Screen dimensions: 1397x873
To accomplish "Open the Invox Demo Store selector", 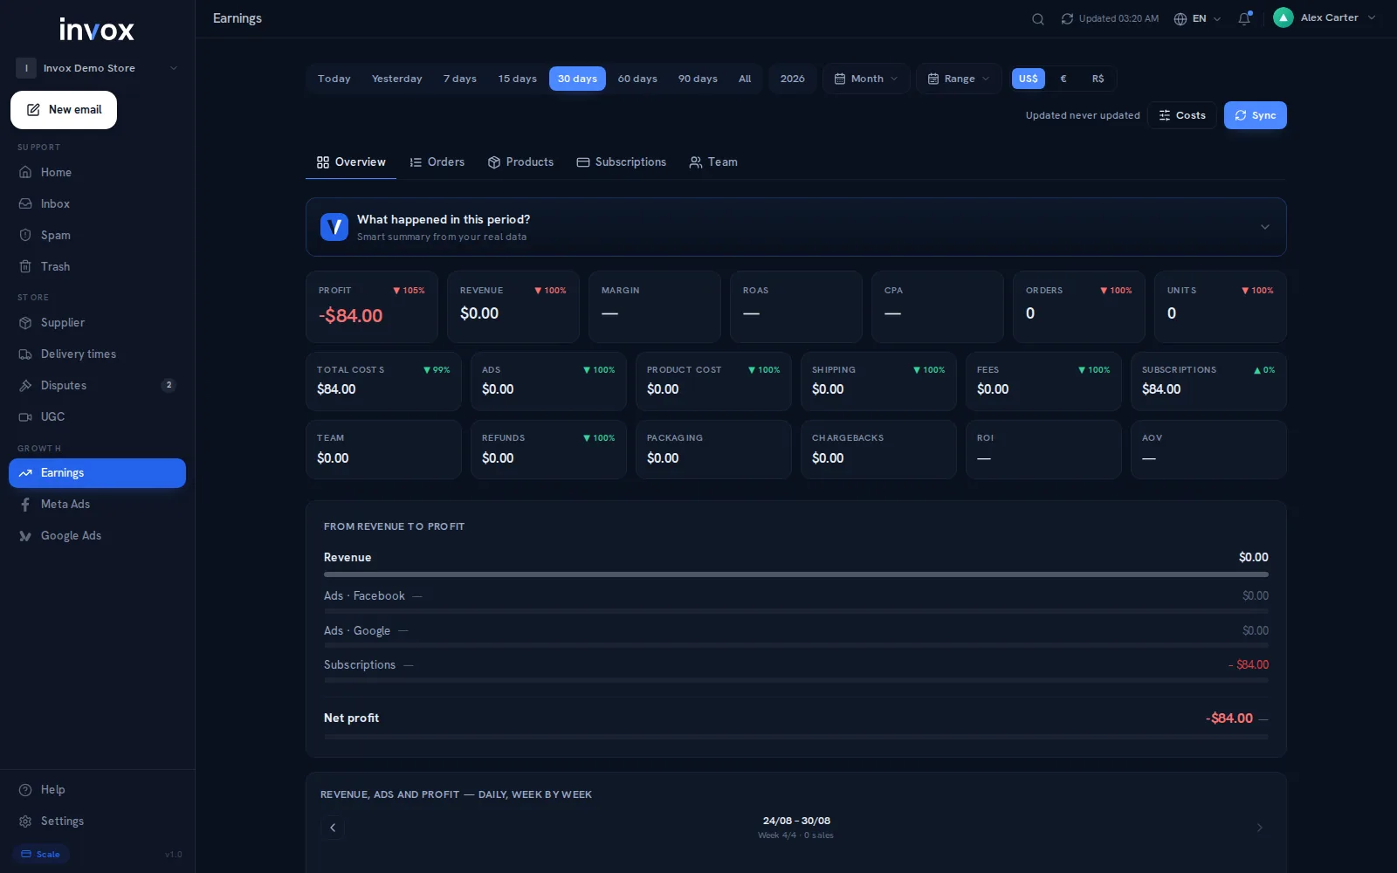I will tap(97, 68).
